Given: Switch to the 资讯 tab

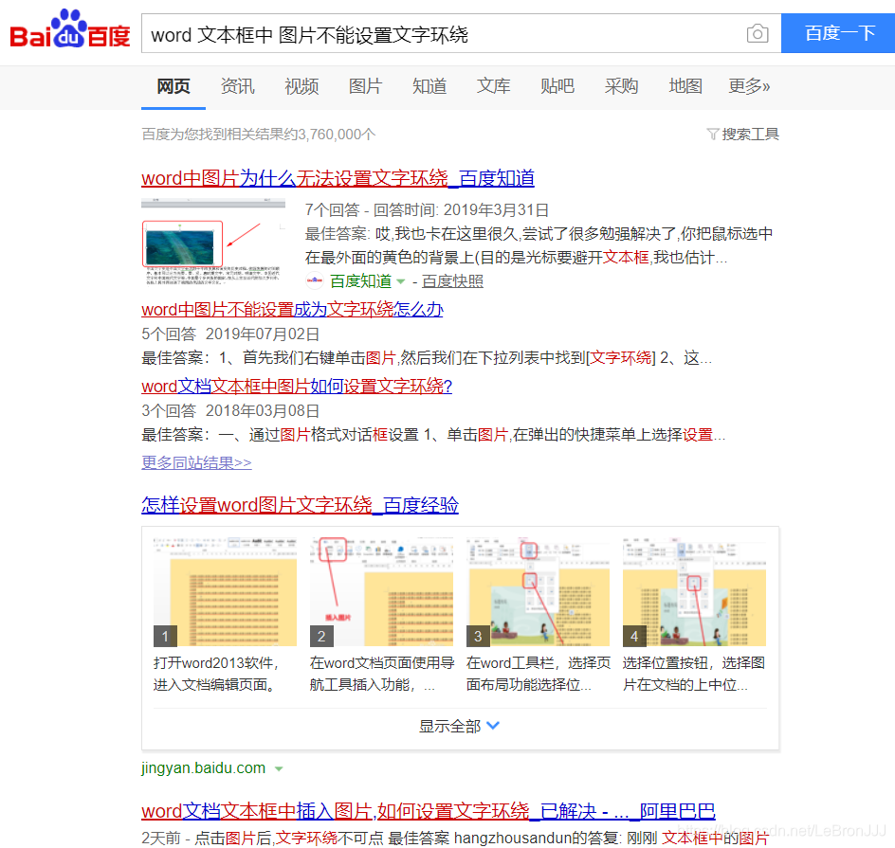Looking at the screenshot, I should [237, 86].
